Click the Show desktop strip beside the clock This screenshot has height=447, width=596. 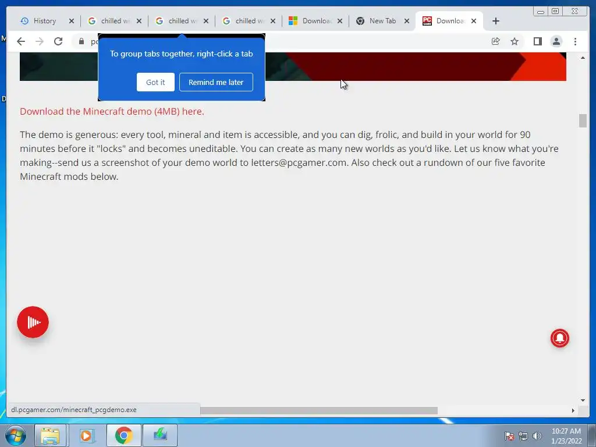(x=592, y=435)
